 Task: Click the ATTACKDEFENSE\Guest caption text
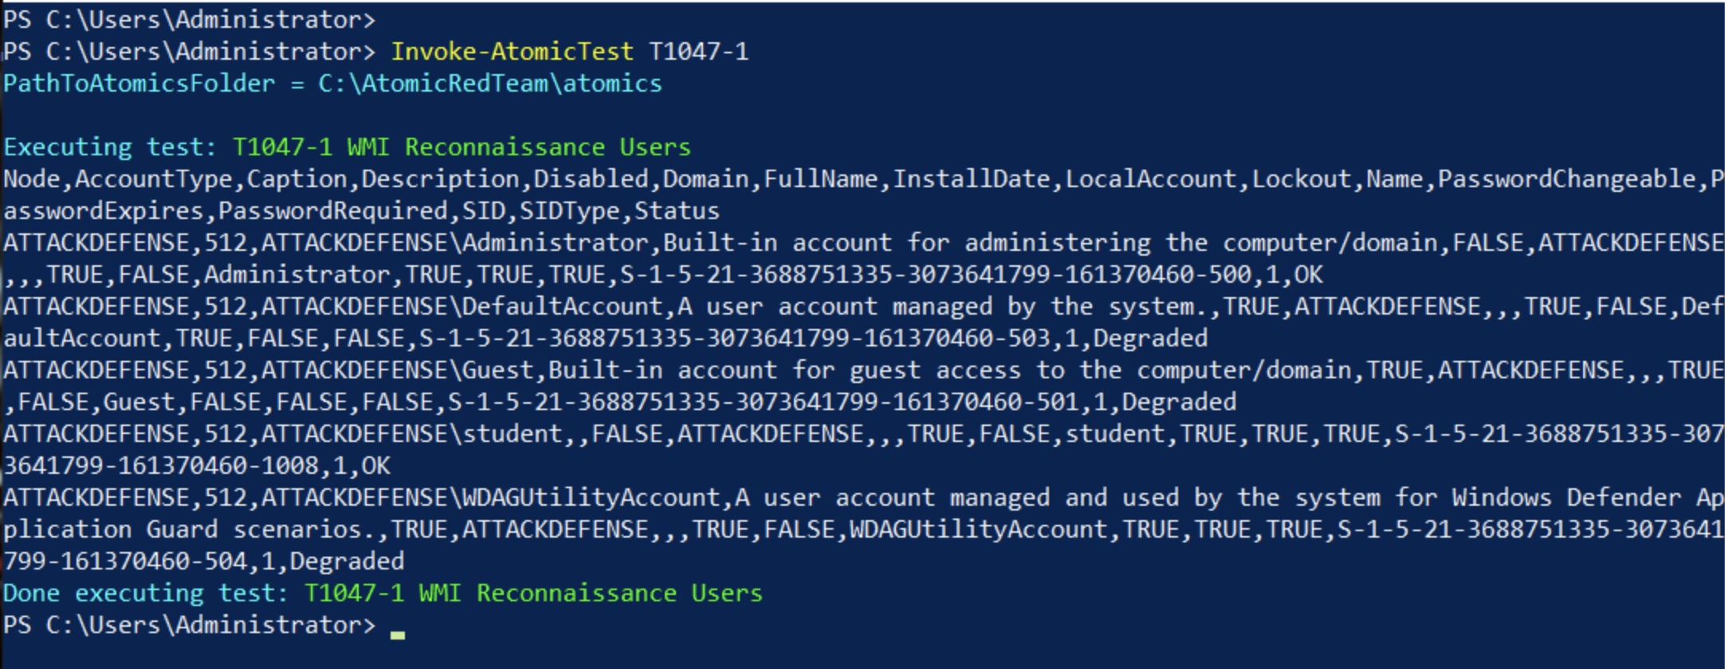point(397,370)
